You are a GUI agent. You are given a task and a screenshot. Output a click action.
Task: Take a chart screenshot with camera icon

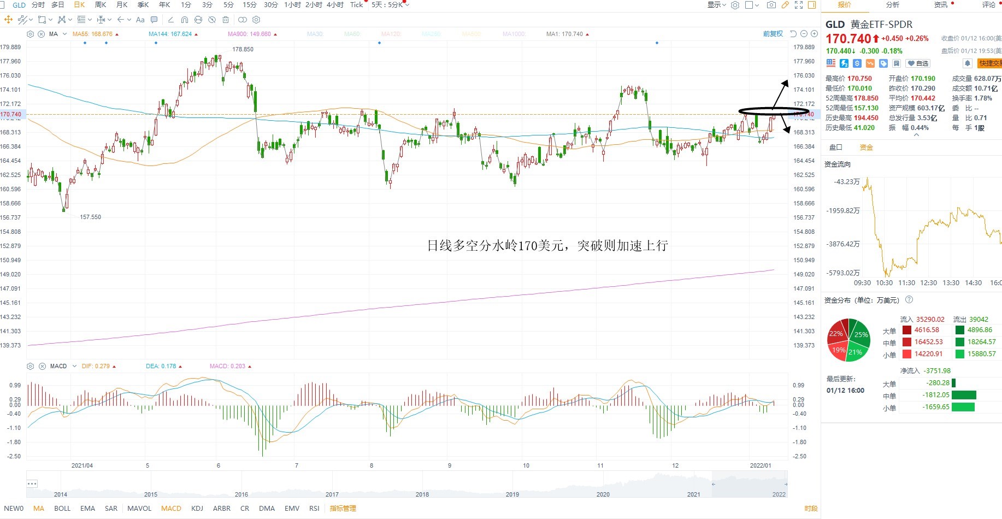click(x=771, y=5)
